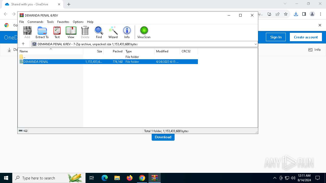326x183 pixels.
Task: Open Chrome tab search chevron
Action: (285, 4)
